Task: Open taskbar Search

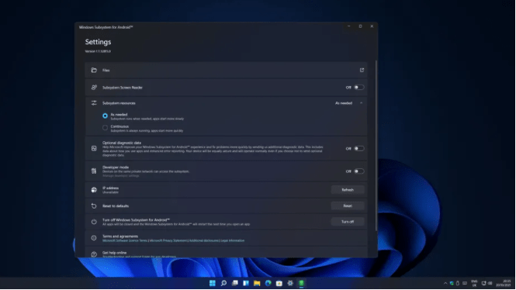Action: point(223,283)
